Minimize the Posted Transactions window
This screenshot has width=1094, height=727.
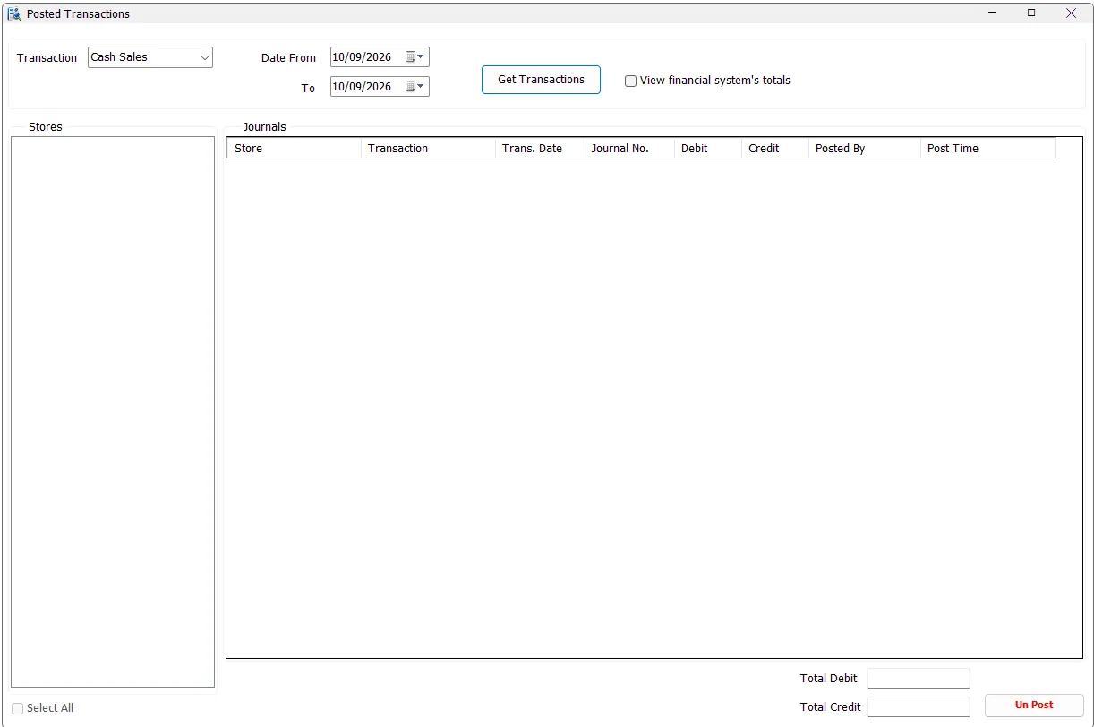(x=992, y=13)
